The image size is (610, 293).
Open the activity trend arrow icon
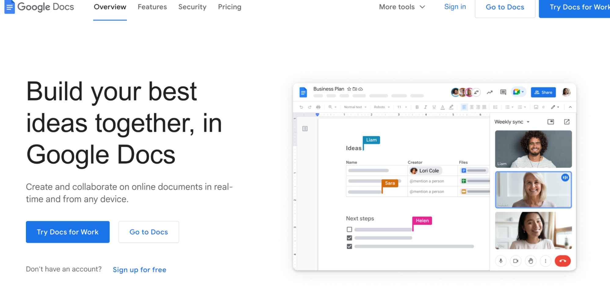(490, 92)
